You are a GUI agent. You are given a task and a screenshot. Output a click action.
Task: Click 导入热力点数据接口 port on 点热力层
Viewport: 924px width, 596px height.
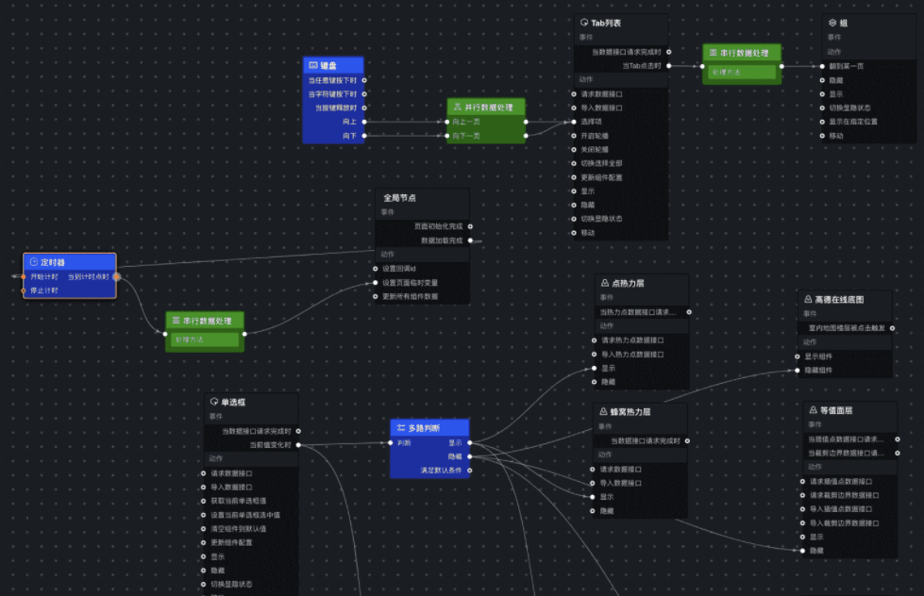594,354
